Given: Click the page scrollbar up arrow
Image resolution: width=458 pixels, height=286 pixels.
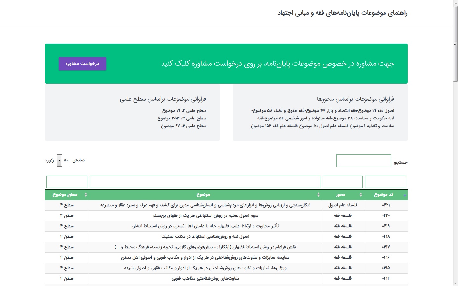Looking at the screenshot, I should 455,3.
